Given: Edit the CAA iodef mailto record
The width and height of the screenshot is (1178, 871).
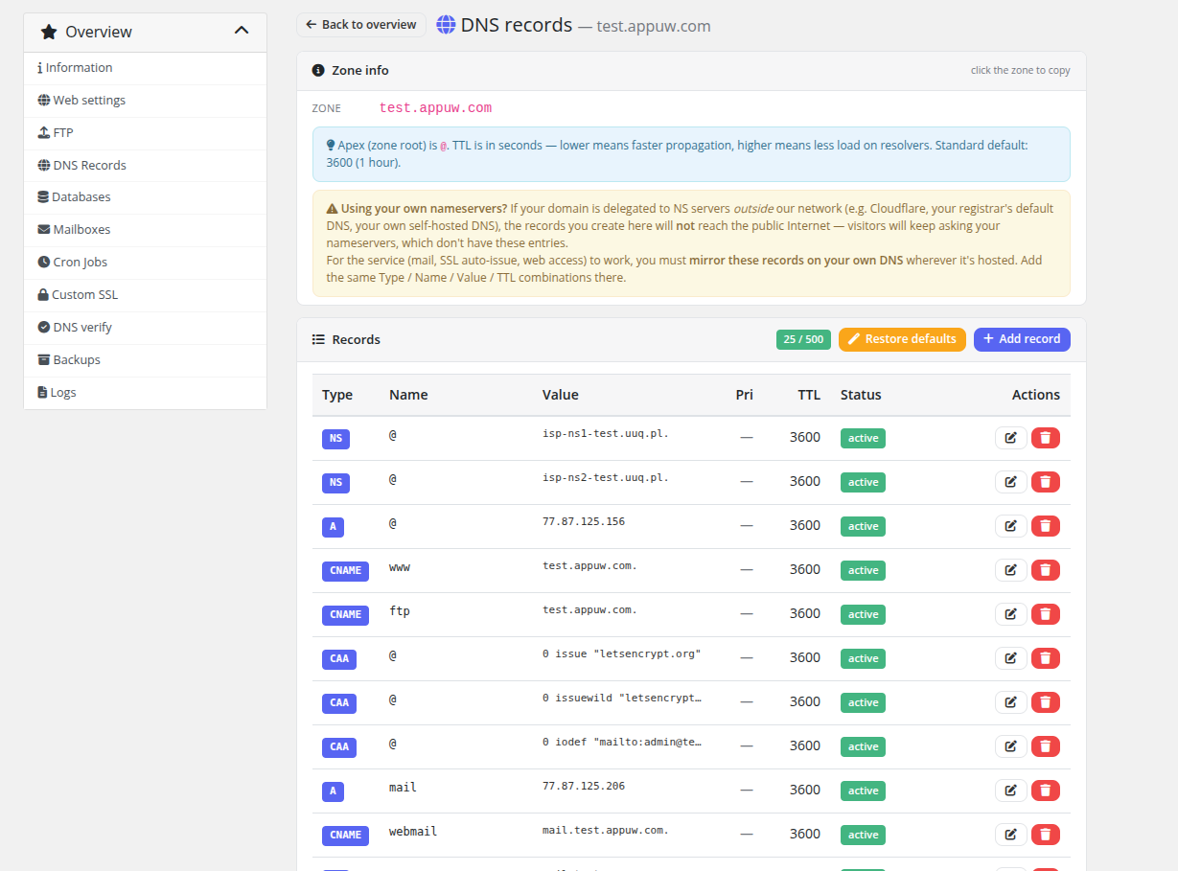Looking at the screenshot, I should (1010, 746).
